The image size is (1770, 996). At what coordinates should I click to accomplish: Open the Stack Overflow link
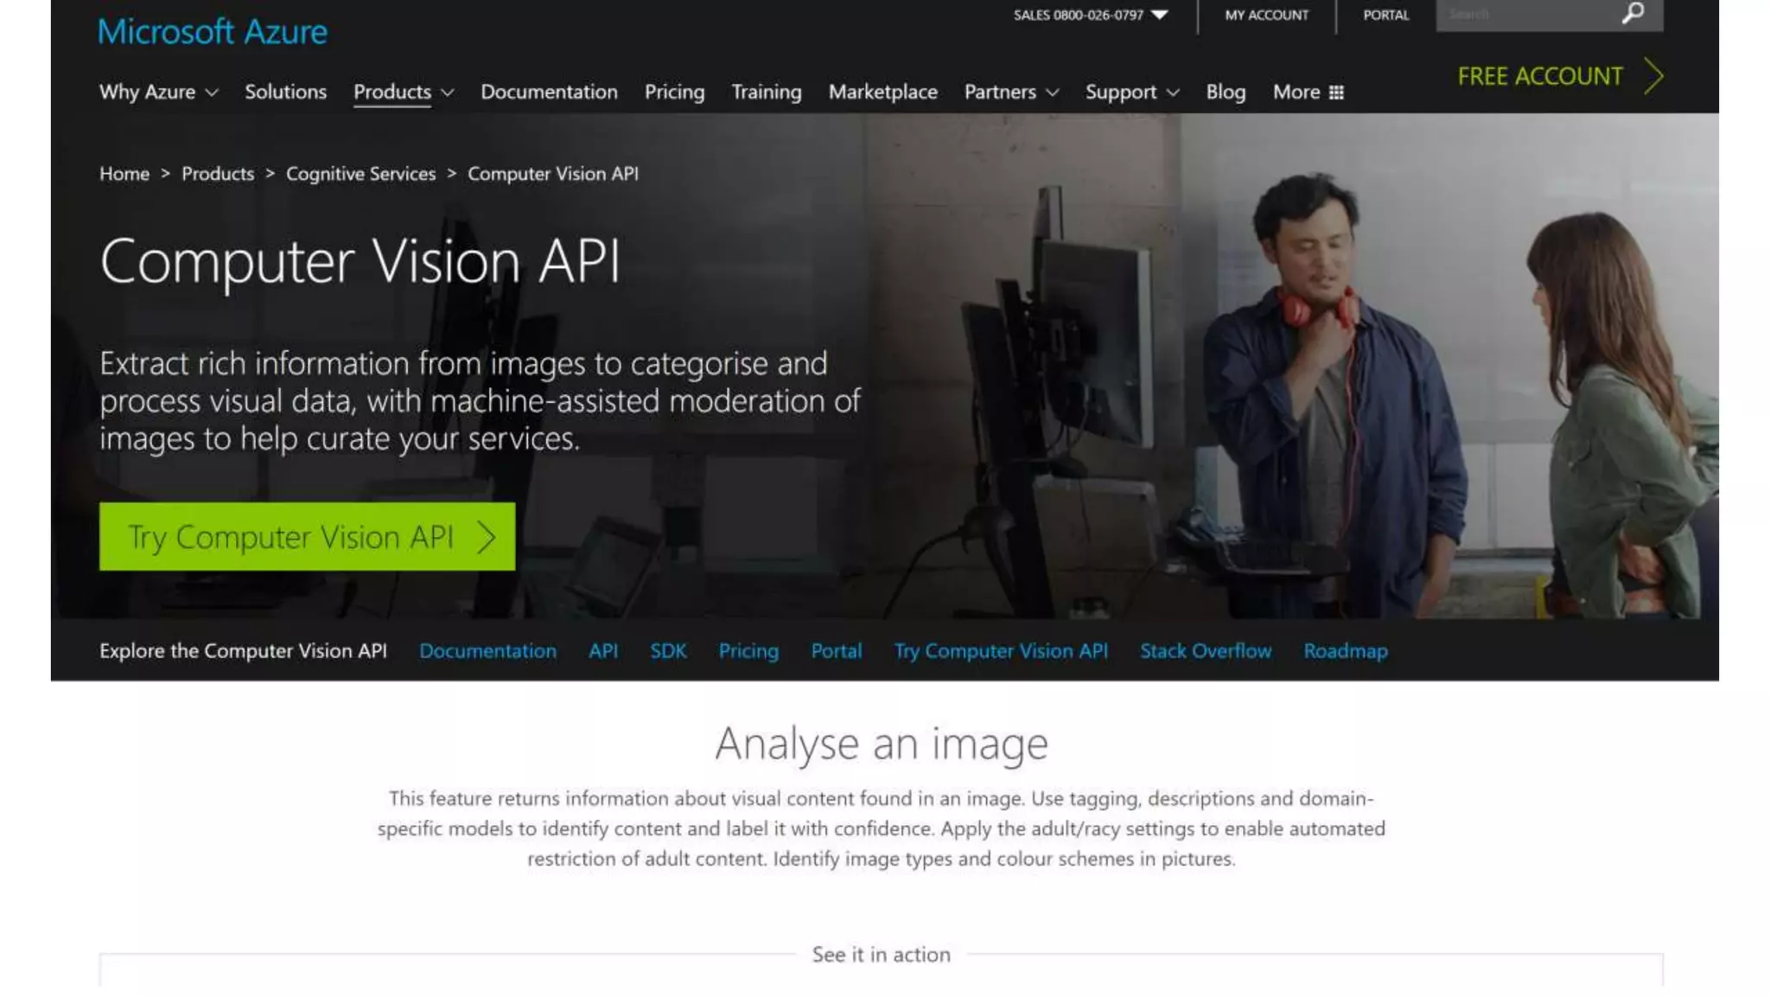click(x=1205, y=651)
